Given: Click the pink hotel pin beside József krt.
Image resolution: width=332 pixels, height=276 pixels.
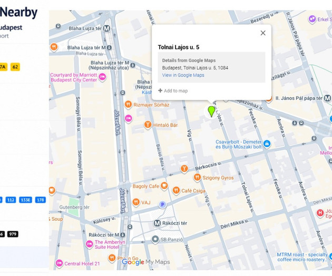Looking at the screenshot, I should click(x=128, y=118).
